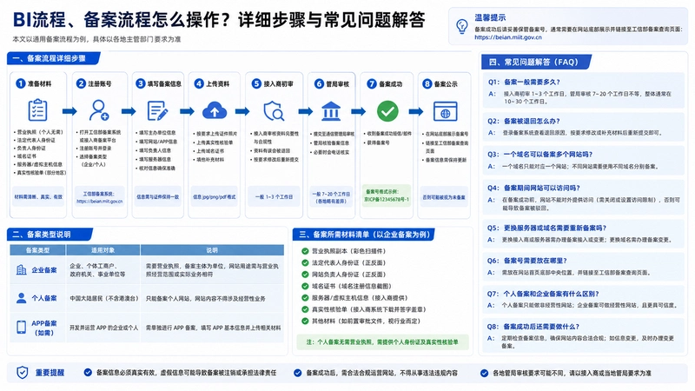Click the shield magnifier icon under 接入商初审
This screenshot has width=695, height=391.
point(274,111)
